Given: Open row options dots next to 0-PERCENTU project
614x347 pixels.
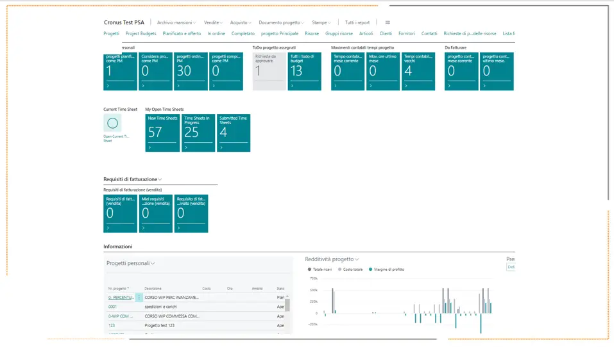Looking at the screenshot, I should [x=139, y=297].
